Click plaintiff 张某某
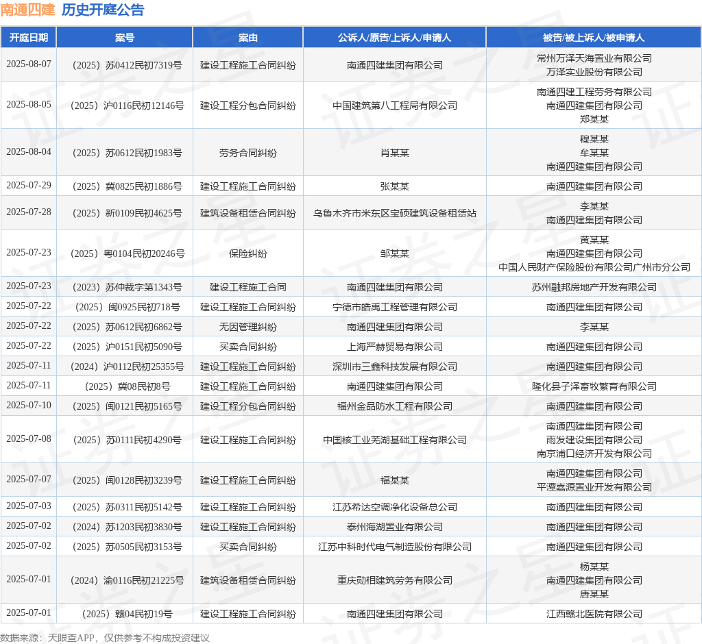This screenshot has height=644, width=702. pos(394,186)
